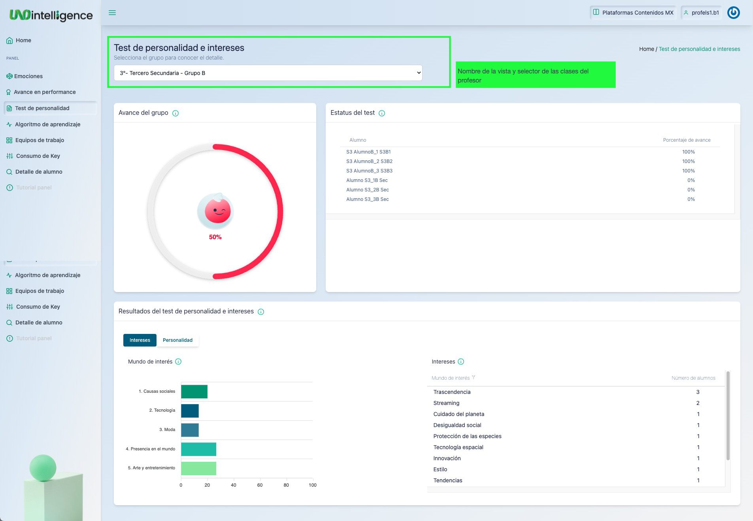Click the UNO intelligence logo
The width and height of the screenshot is (753, 521).
[51, 15]
